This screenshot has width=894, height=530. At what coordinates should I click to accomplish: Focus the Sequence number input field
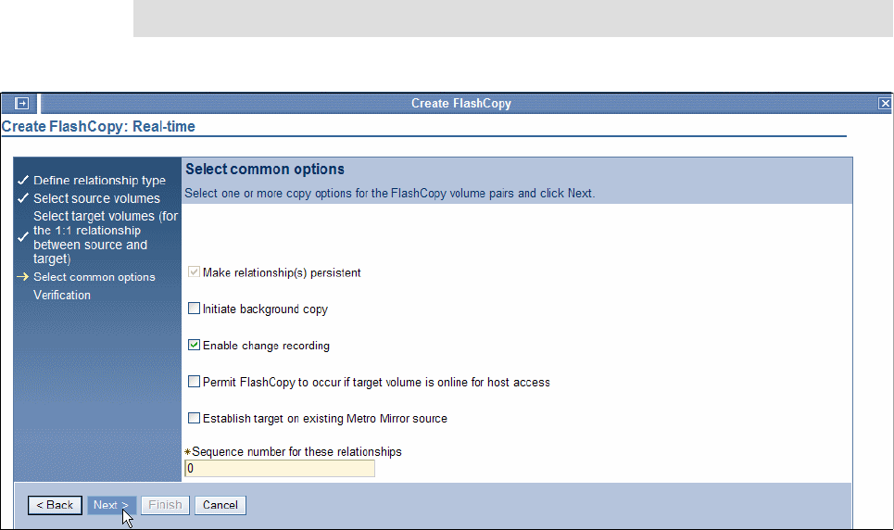(x=280, y=469)
